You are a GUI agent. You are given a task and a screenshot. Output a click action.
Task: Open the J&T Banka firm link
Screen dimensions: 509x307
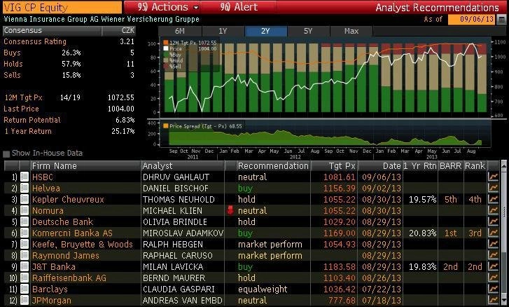pos(54,267)
